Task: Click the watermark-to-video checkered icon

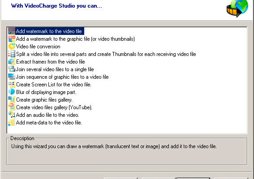Action: pyautogui.click(x=12, y=31)
